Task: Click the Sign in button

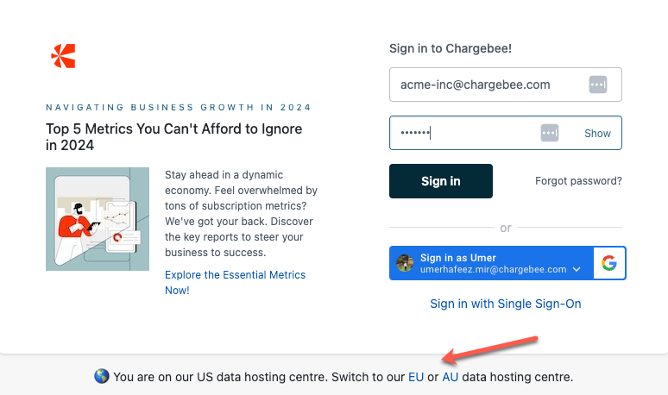Action: point(441,181)
